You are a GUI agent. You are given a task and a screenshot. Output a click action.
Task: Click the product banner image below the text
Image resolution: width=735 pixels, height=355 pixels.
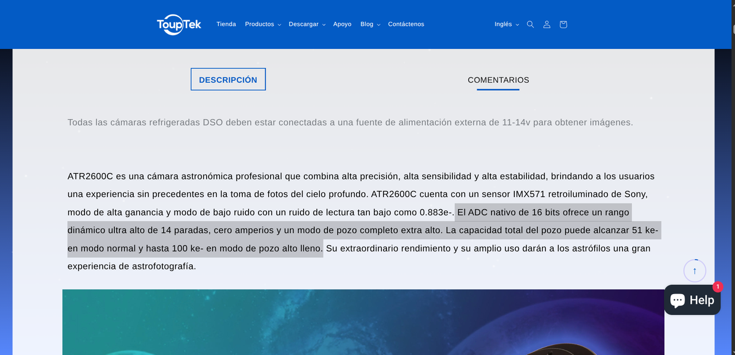(x=363, y=322)
